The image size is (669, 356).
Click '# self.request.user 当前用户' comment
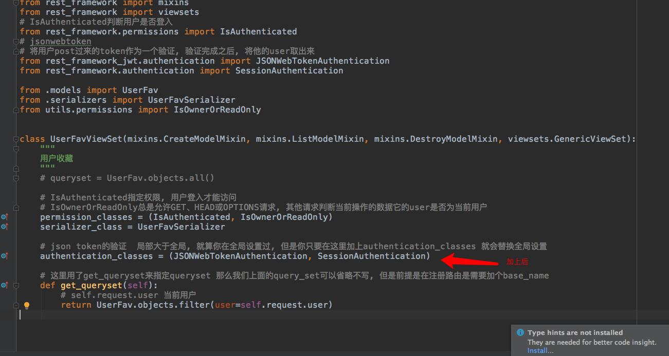pyautogui.click(x=128, y=295)
